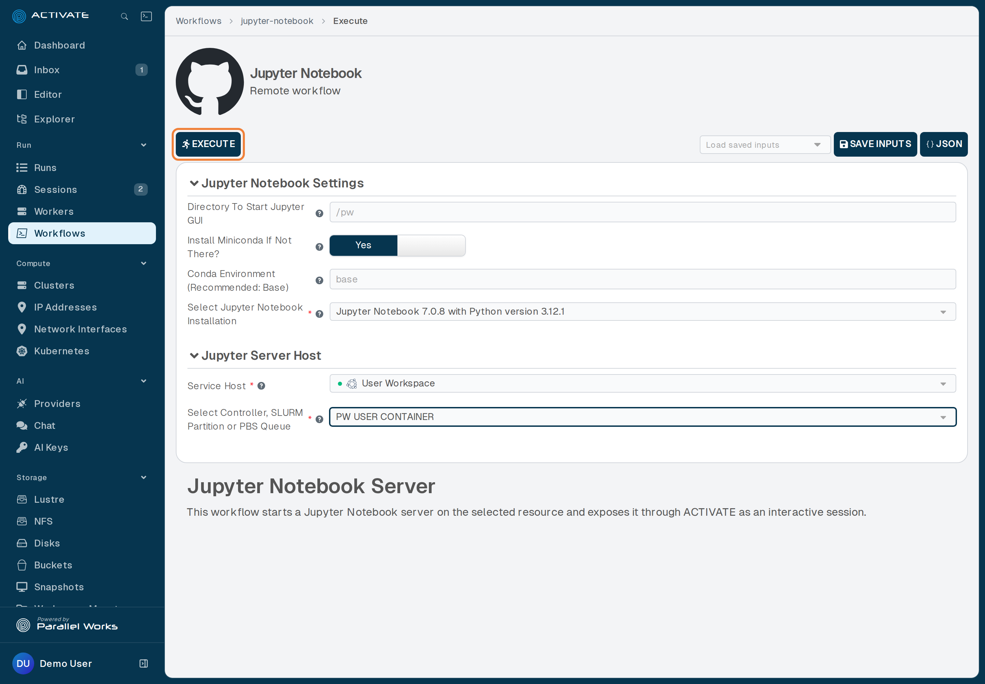Collapse the Compute section in sidebar
985x684 pixels.
(144, 263)
